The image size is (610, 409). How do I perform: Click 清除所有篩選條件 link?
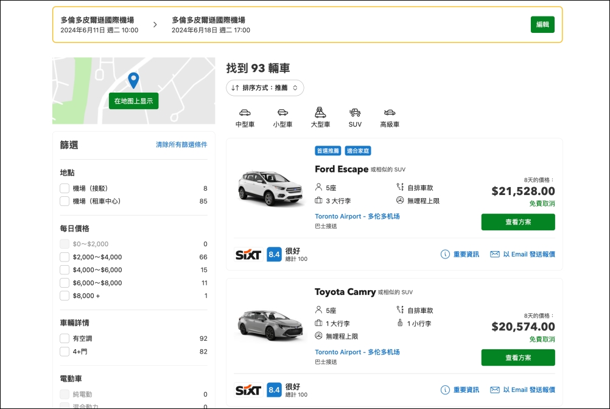click(x=181, y=144)
